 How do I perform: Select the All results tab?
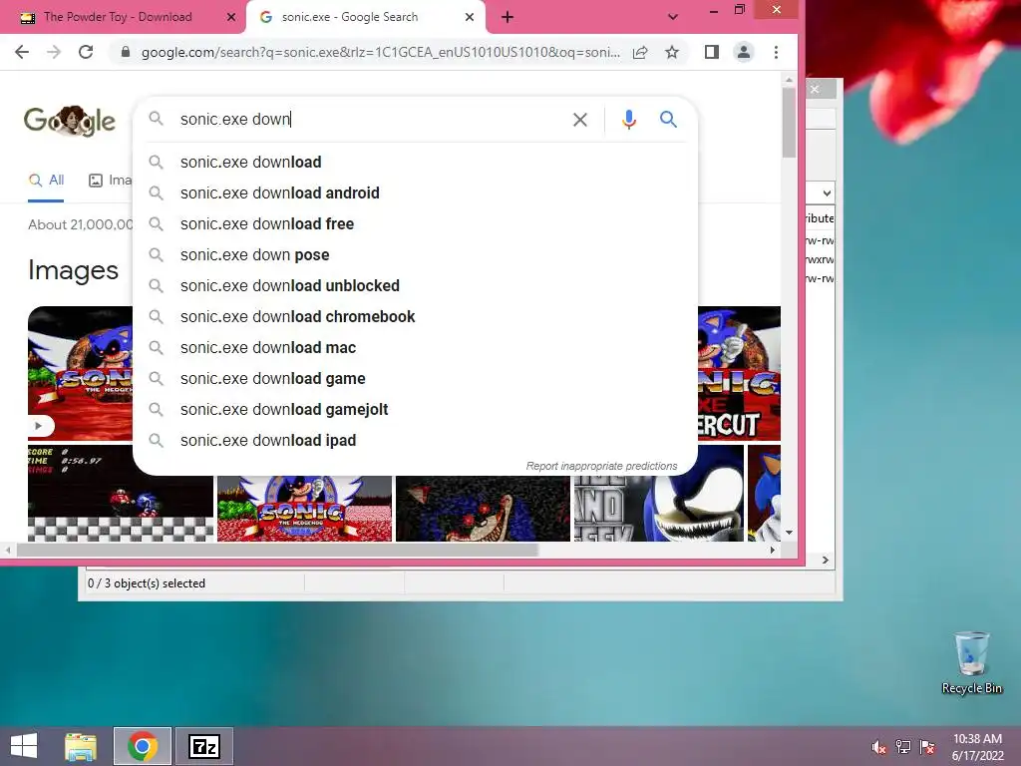click(46, 181)
